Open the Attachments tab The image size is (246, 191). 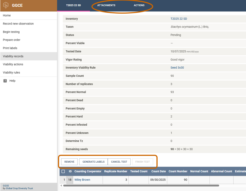click(x=106, y=5)
